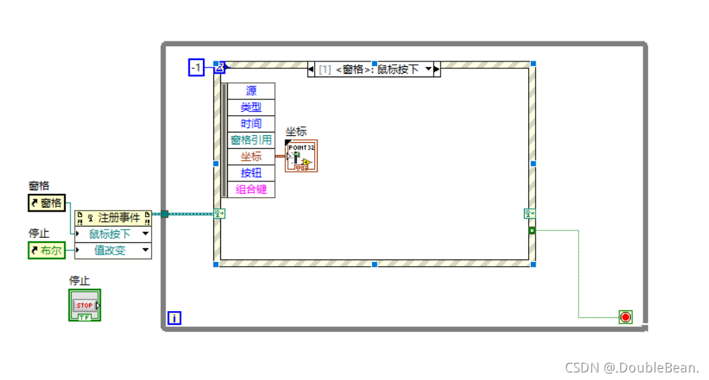Go to next event case arrow
The width and height of the screenshot is (709, 380).
point(437,70)
